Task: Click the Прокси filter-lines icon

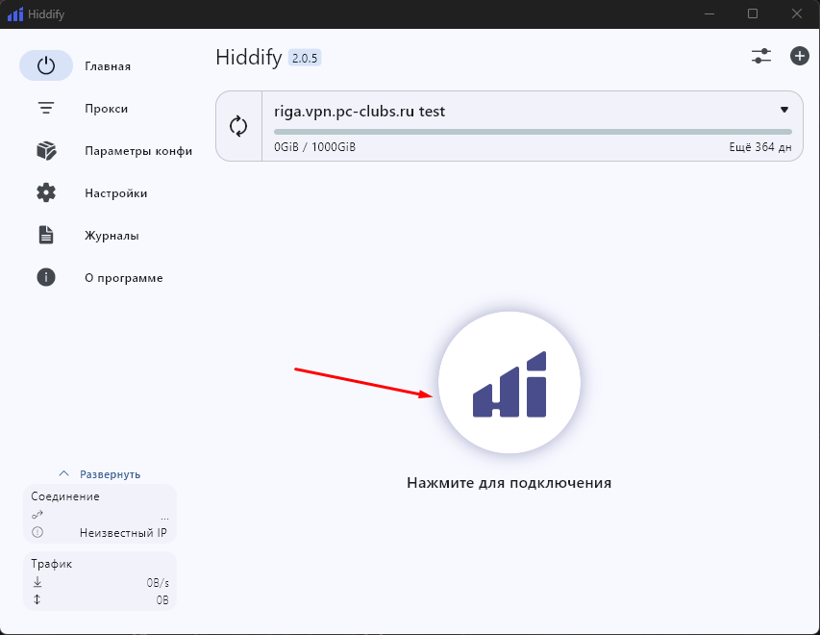Action: 46,109
